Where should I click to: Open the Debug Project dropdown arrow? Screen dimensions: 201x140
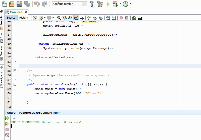coord(121,4)
